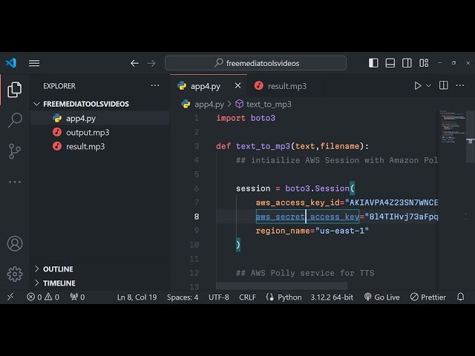Expand the OUTLINE section
Image resolution: width=475 pixels, height=356 pixels.
click(58, 269)
